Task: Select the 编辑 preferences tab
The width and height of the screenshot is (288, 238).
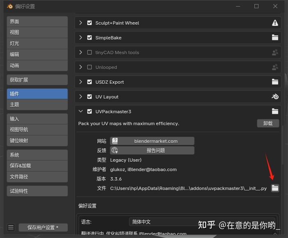Action: point(37,55)
